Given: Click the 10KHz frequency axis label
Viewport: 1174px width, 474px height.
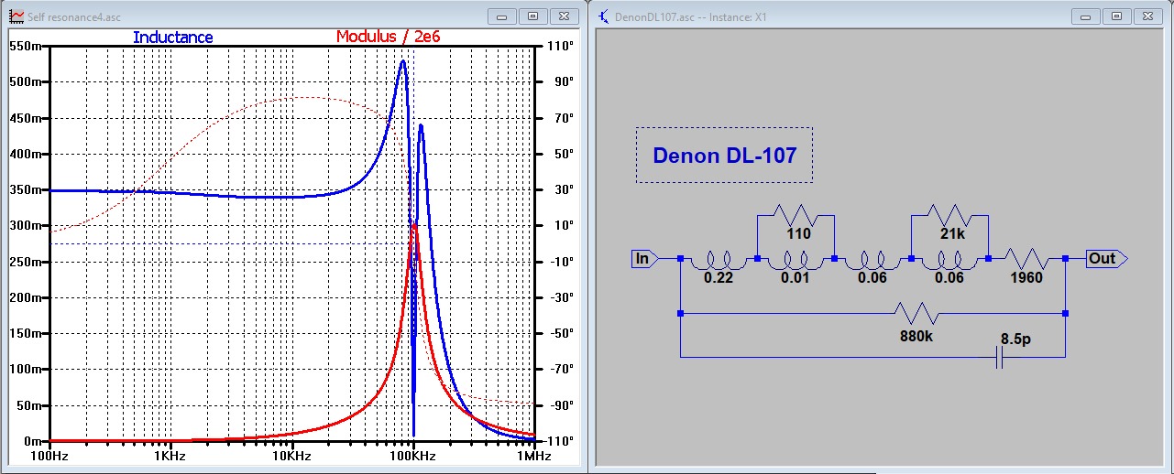Looking at the screenshot, I should coord(291,455).
